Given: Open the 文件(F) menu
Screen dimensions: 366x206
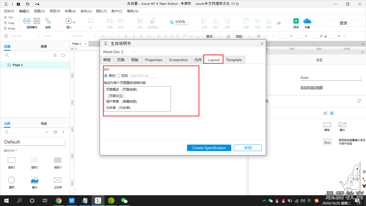Looking at the screenshot, I should tap(9, 11).
